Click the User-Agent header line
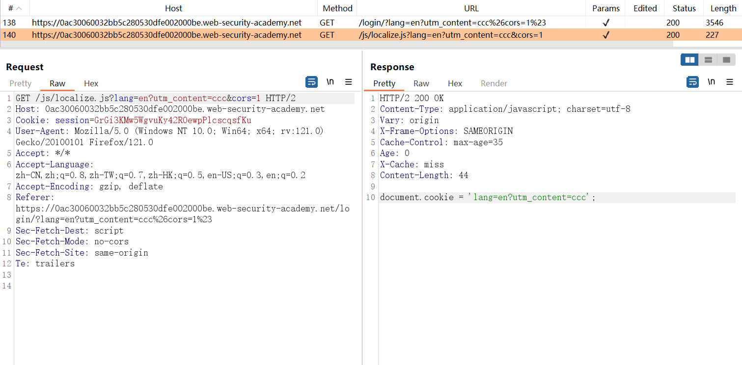Viewport: 742px width, 365px height. pos(170,136)
